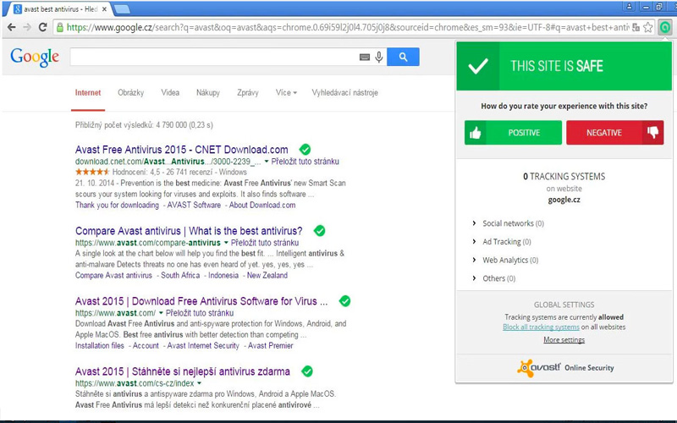The image size is (677, 423).
Task: Click the Chrome user profile icon
Action: (x=629, y=7)
